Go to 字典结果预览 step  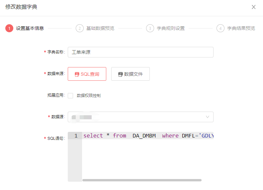tap(241, 28)
